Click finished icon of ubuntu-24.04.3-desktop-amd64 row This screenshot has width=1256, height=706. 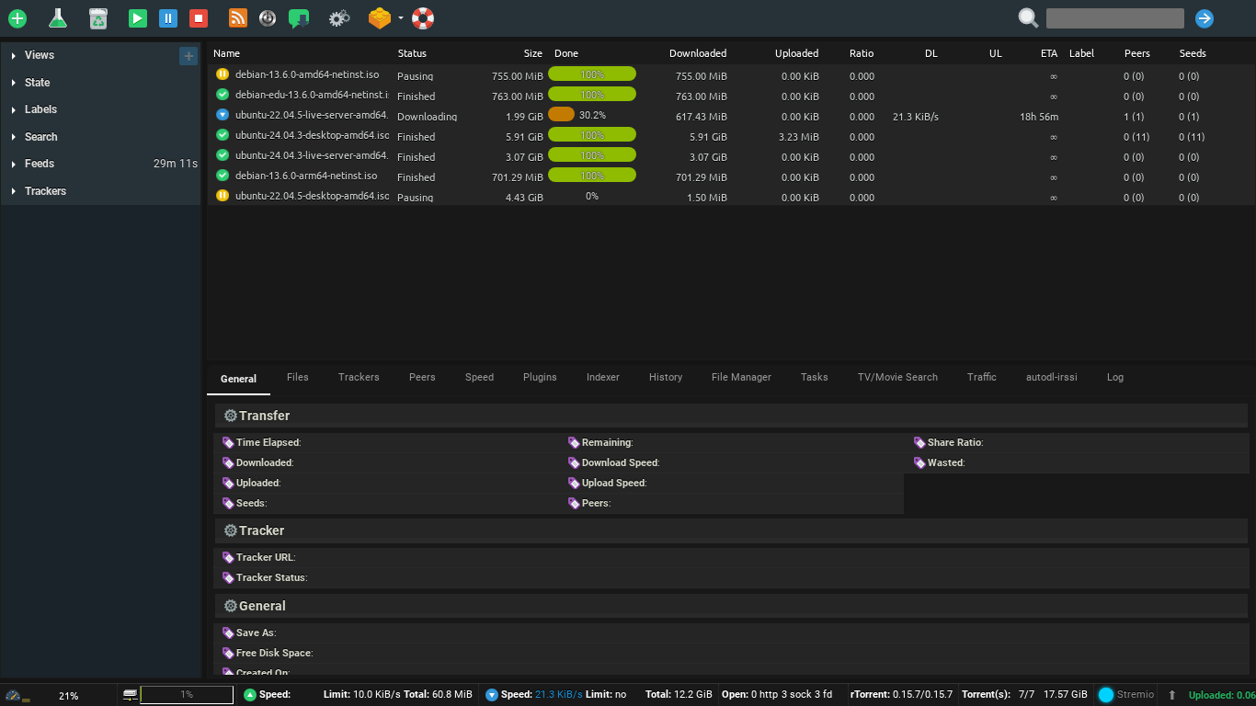point(223,135)
